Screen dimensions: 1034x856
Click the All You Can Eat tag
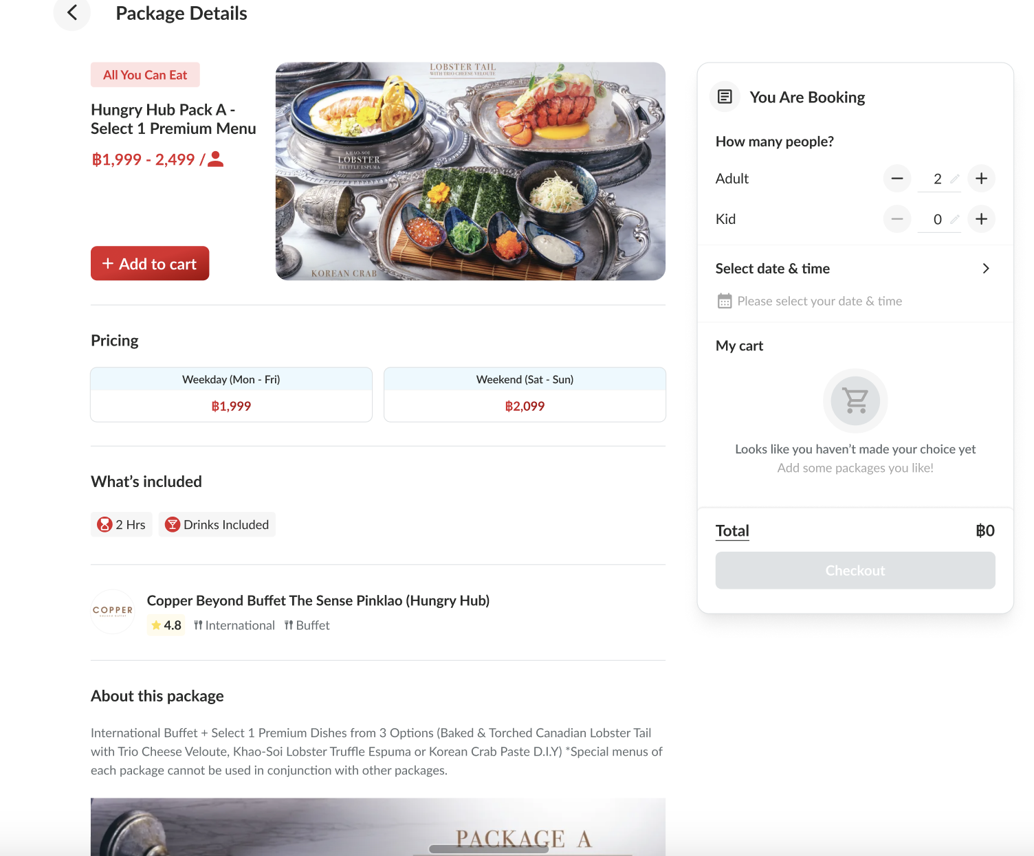[x=145, y=75]
